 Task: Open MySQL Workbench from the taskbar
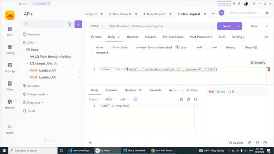[134, 151]
